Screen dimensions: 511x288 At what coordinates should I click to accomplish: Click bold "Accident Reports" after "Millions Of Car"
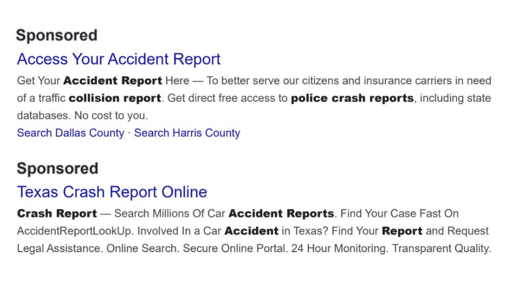click(281, 213)
